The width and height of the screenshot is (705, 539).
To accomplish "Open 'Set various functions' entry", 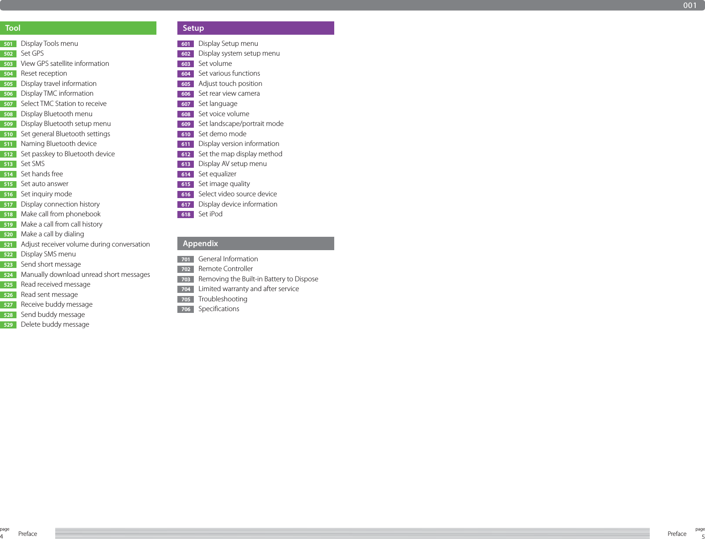I will pos(229,73).
